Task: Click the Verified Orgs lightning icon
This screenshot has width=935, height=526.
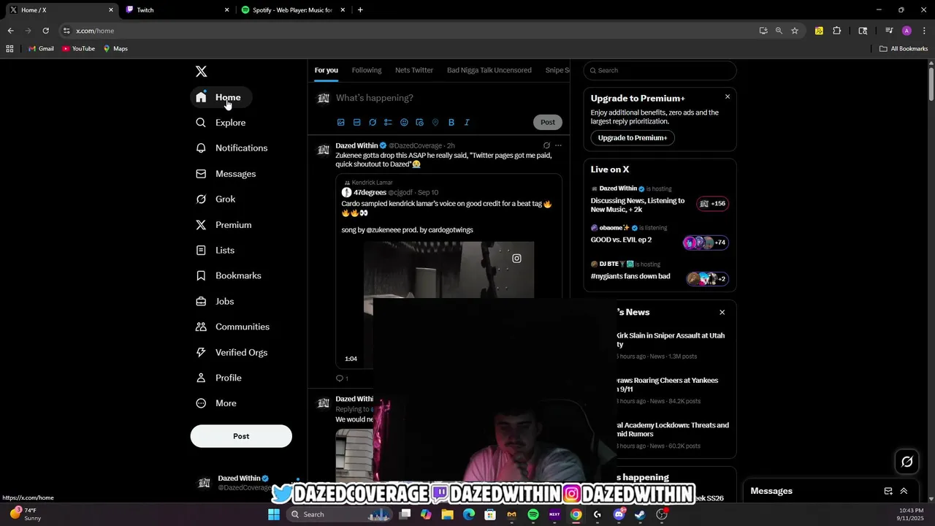Action: point(201,352)
